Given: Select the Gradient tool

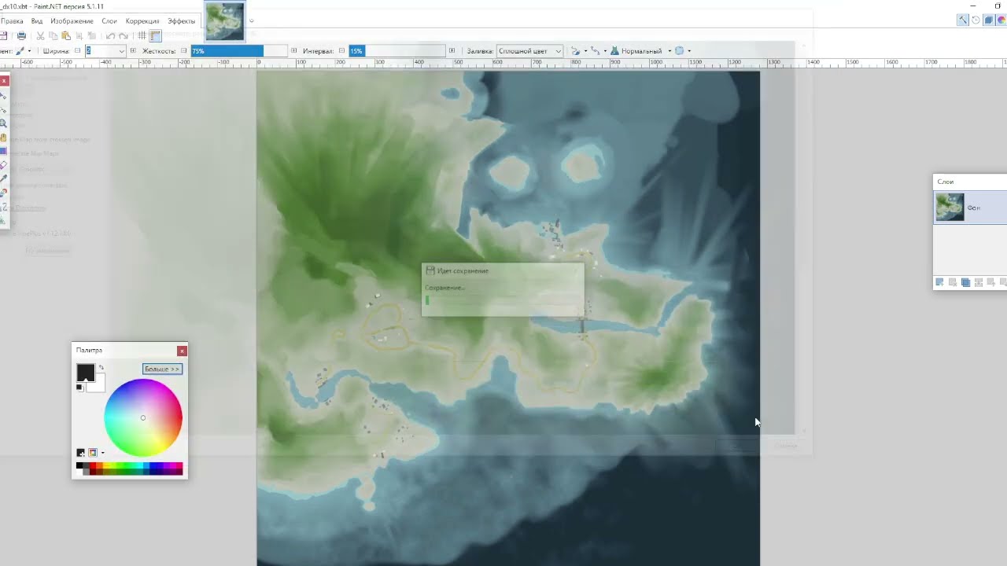Looking at the screenshot, I should (4, 151).
